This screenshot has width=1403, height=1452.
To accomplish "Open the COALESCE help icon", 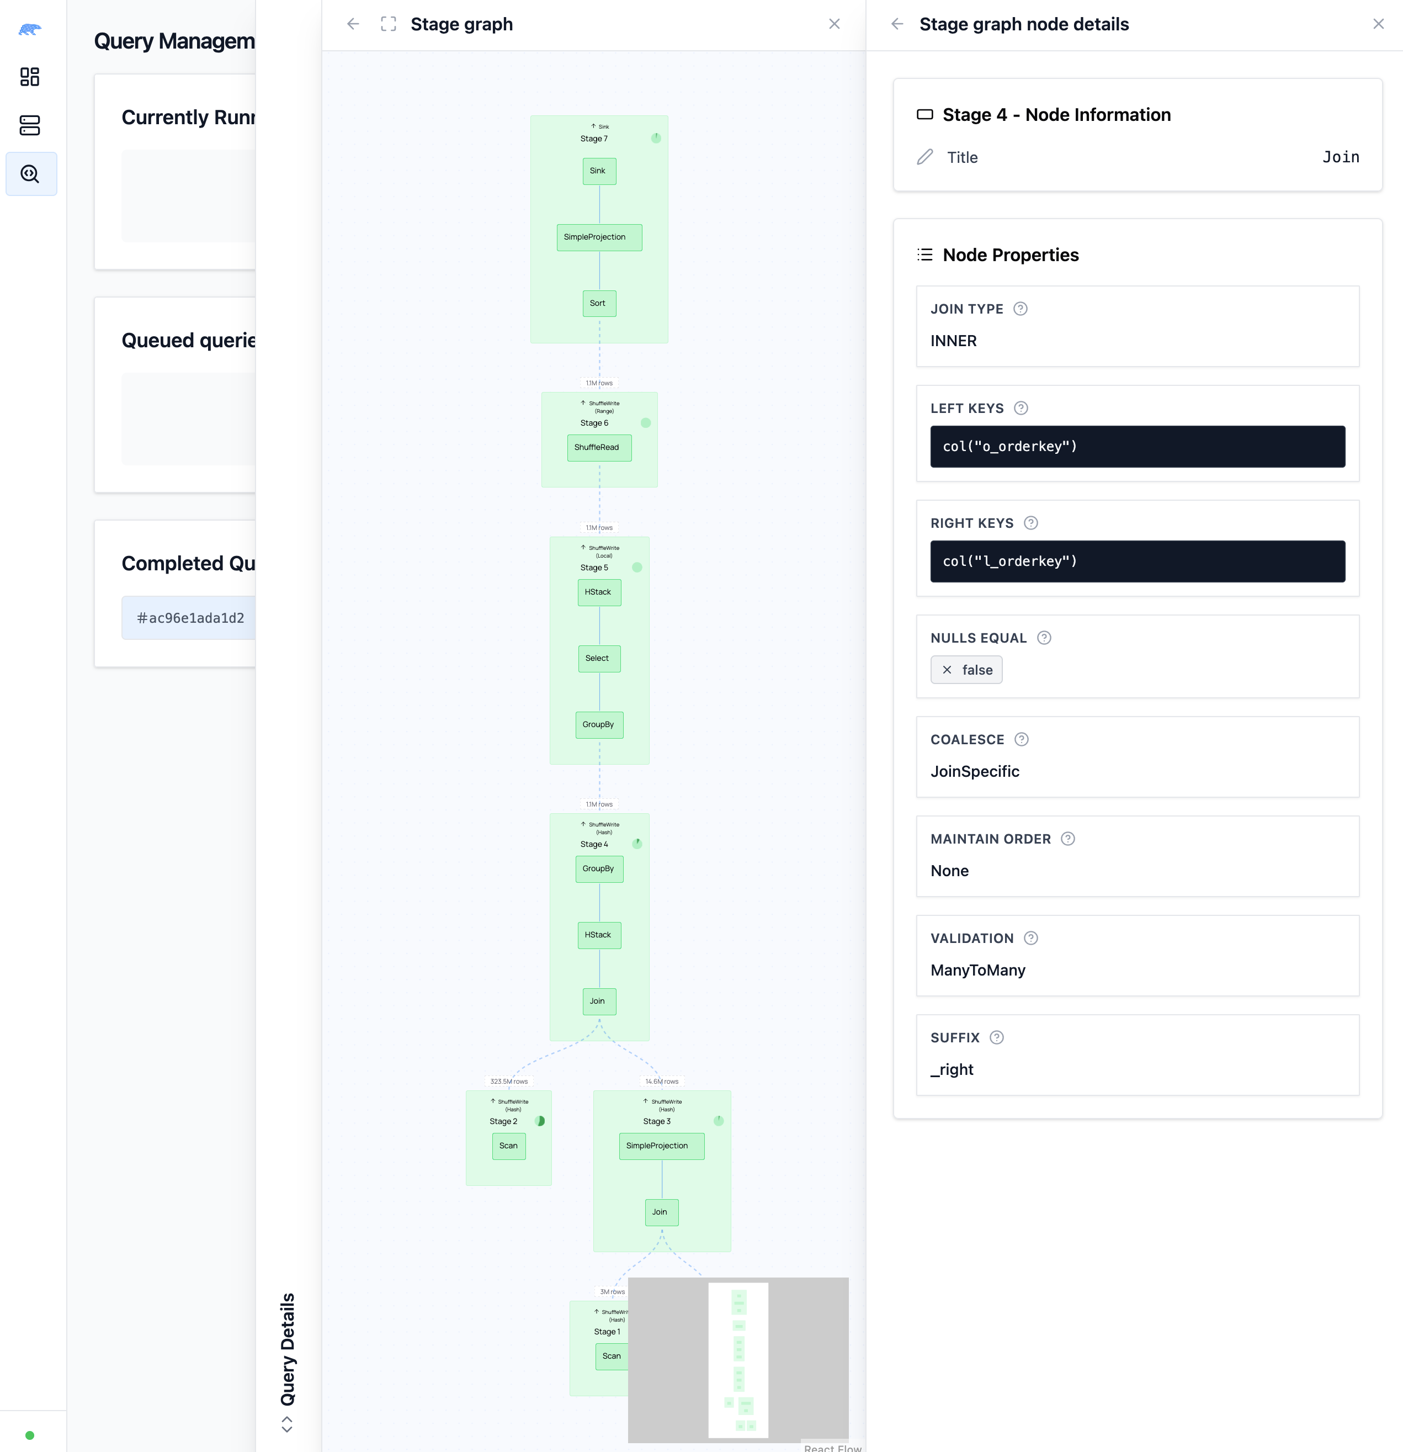I will pos(1022,739).
